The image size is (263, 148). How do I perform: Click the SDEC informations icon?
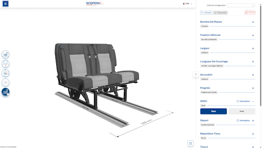pos(238,101)
